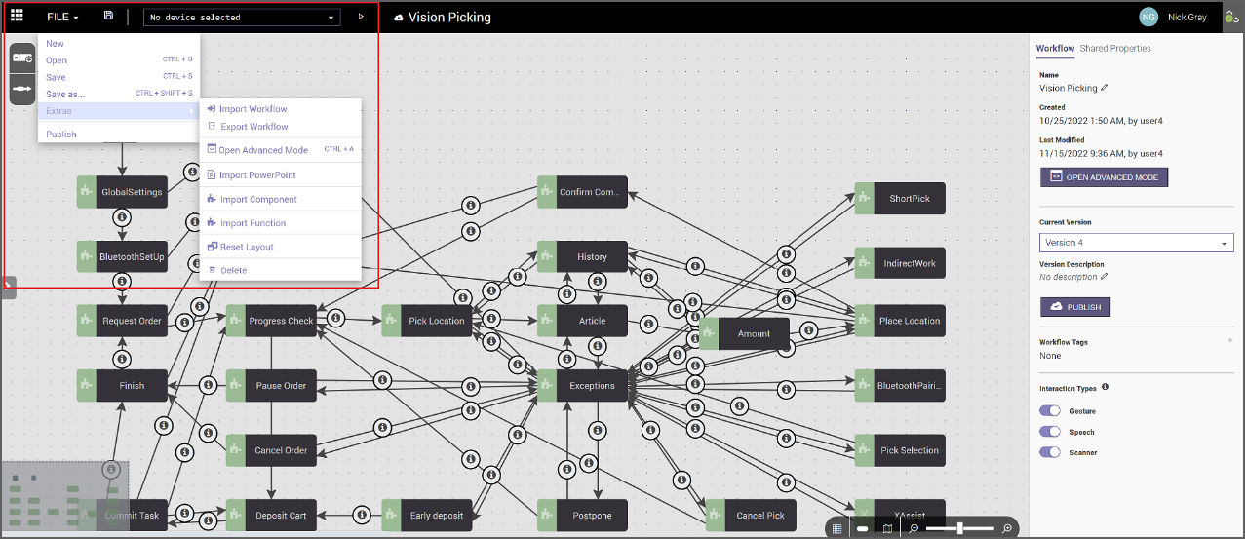
Task: Select the Progress Check node
Action: click(x=271, y=321)
